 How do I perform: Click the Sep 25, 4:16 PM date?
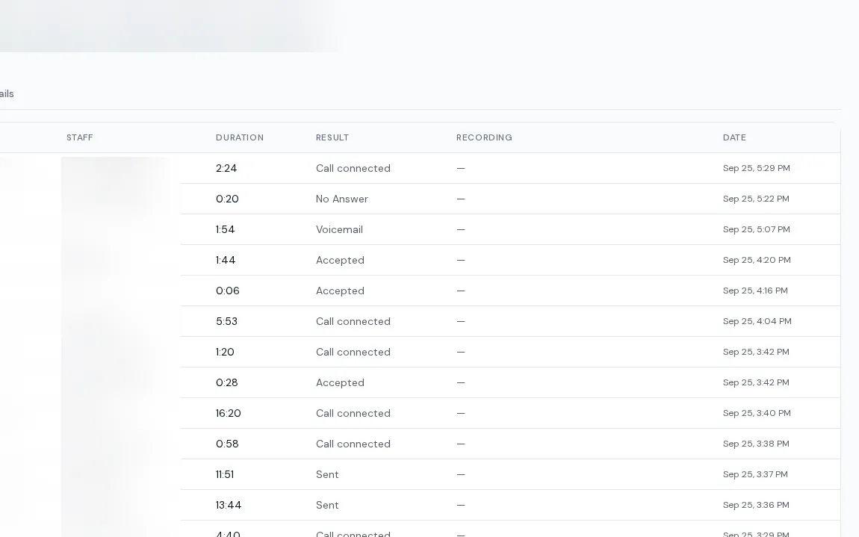755,291
